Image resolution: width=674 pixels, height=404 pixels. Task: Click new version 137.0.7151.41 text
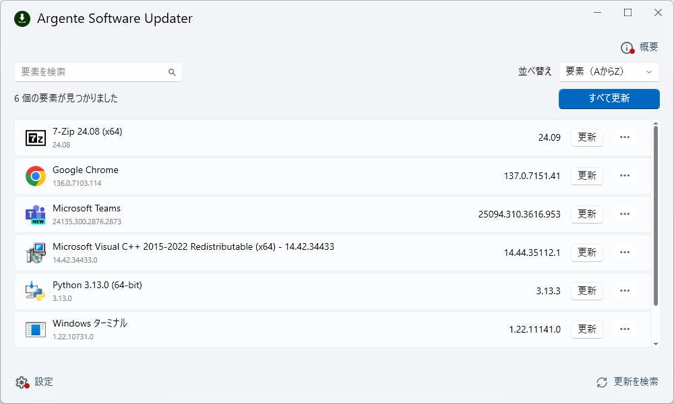tap(532, 176)
